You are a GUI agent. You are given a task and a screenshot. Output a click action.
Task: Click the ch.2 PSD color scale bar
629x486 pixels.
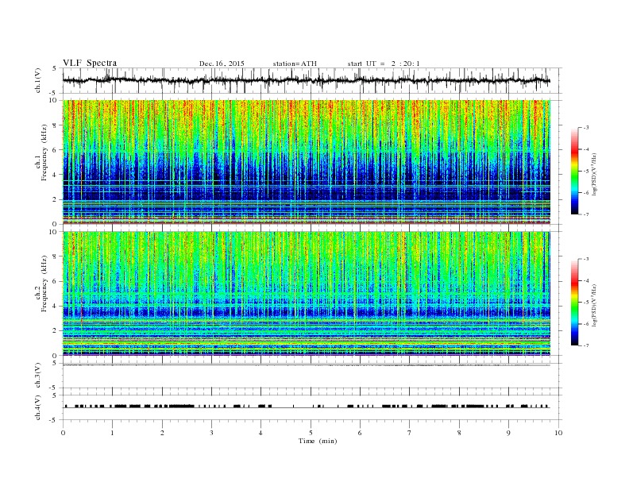click(x=575, y=303)
